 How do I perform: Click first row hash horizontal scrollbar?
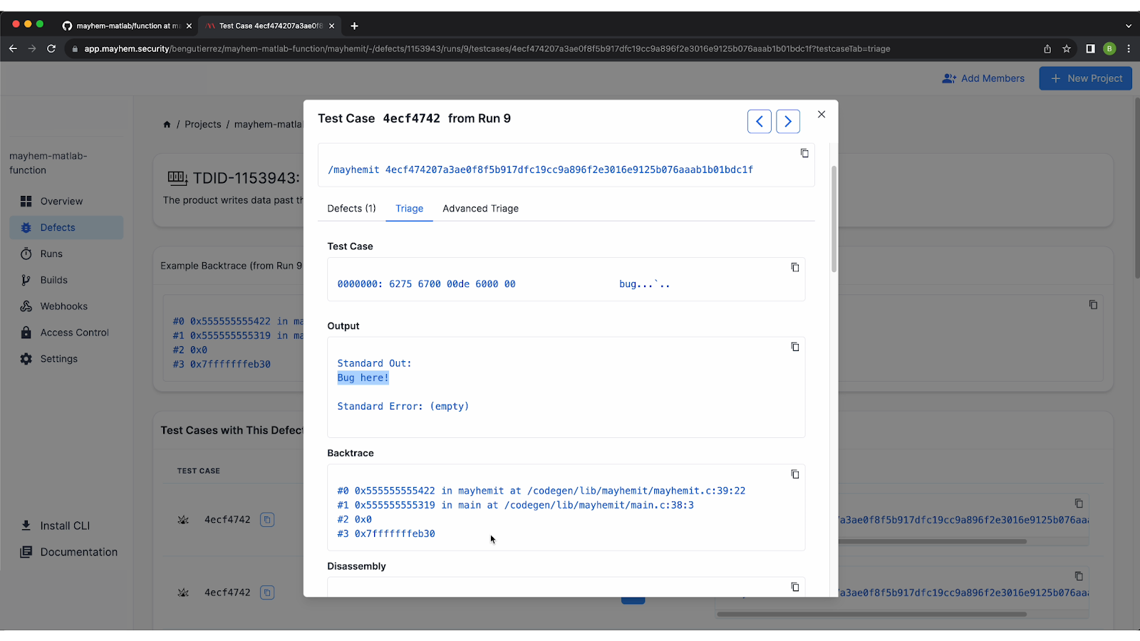[933, 541]
